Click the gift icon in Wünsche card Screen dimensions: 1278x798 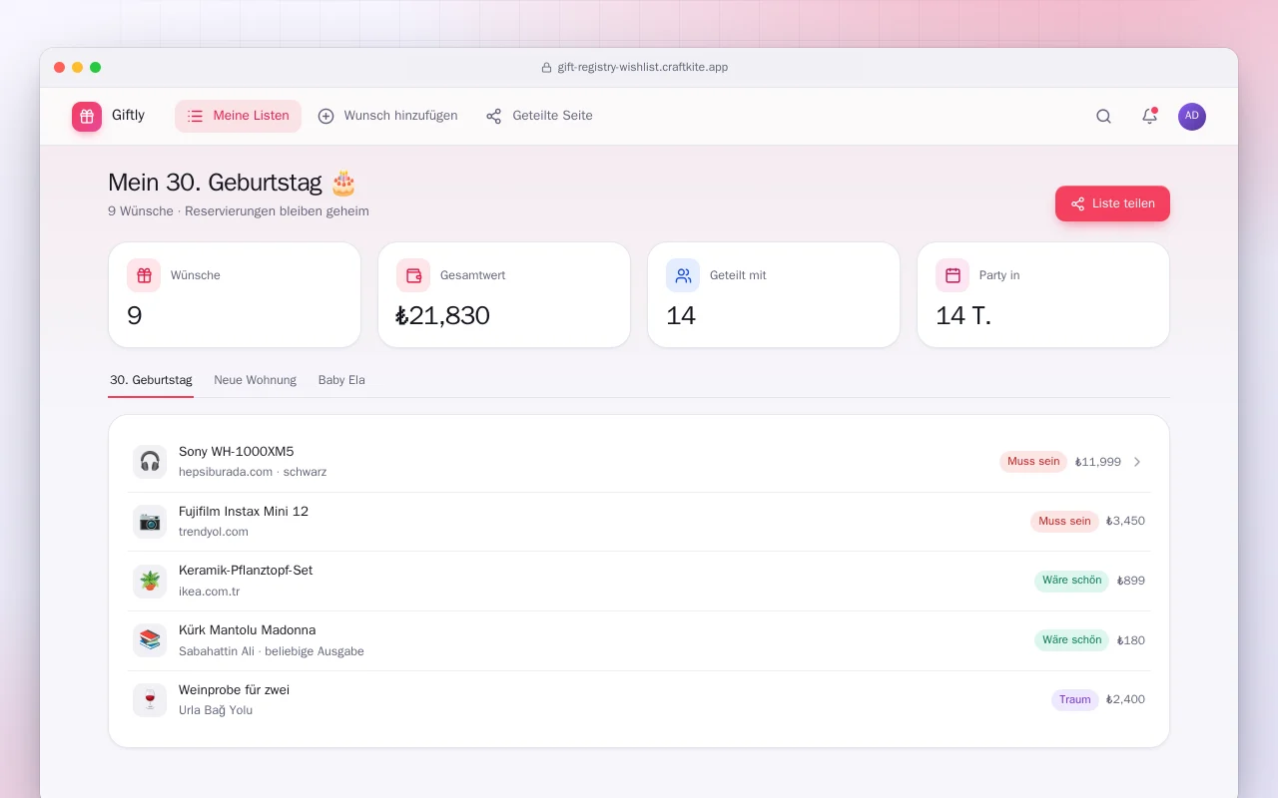click(x=144, y=275)
